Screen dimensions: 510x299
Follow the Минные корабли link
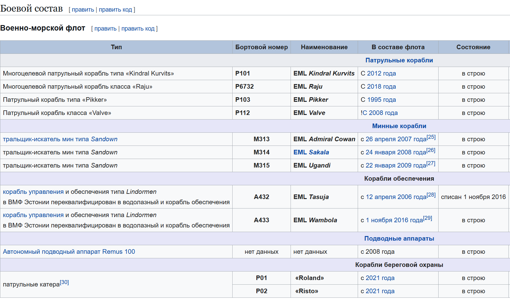(399, 126)
